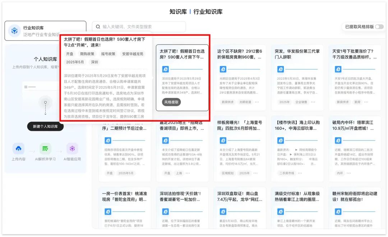The image size is (388, 237).
Task: Open the 一房一价表首发！桃浦准现房 card title
Action: (x=124, y=196)
